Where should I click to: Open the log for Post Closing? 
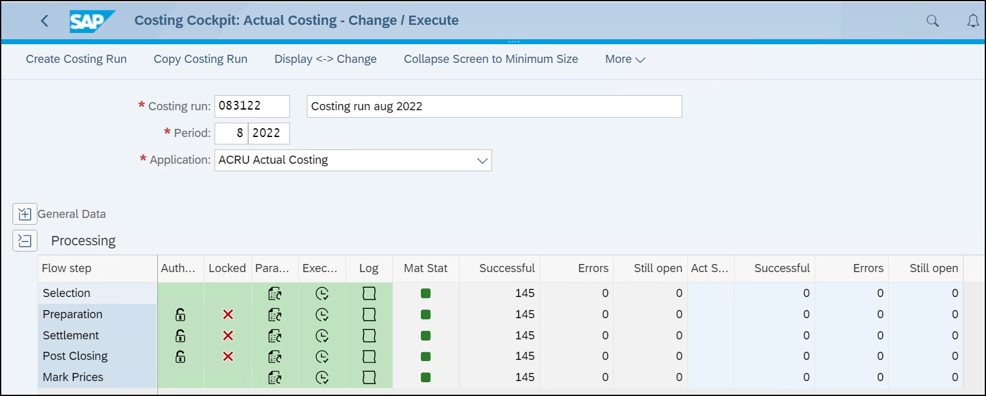pos(369,357)
